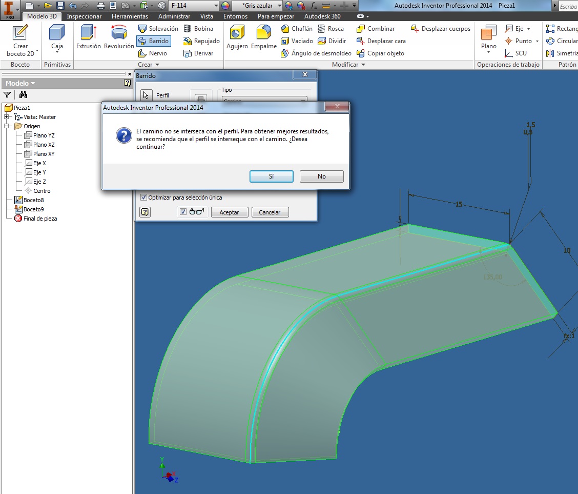Viewport: 578px width, 494px height.
Task: Select the Empalme fillet tool
Action: [263, 37]
